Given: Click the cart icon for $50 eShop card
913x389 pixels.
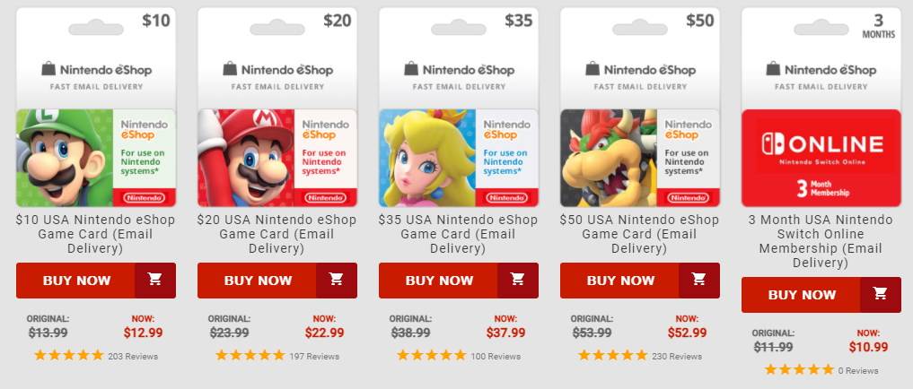Looking at the screenshot, I should (x=699, y=280).
